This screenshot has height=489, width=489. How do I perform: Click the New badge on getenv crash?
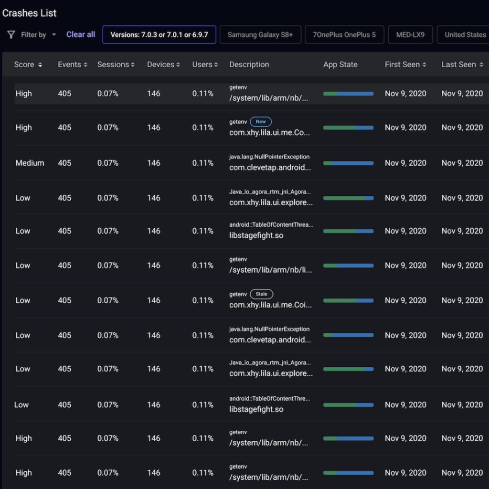click(261, 122)
